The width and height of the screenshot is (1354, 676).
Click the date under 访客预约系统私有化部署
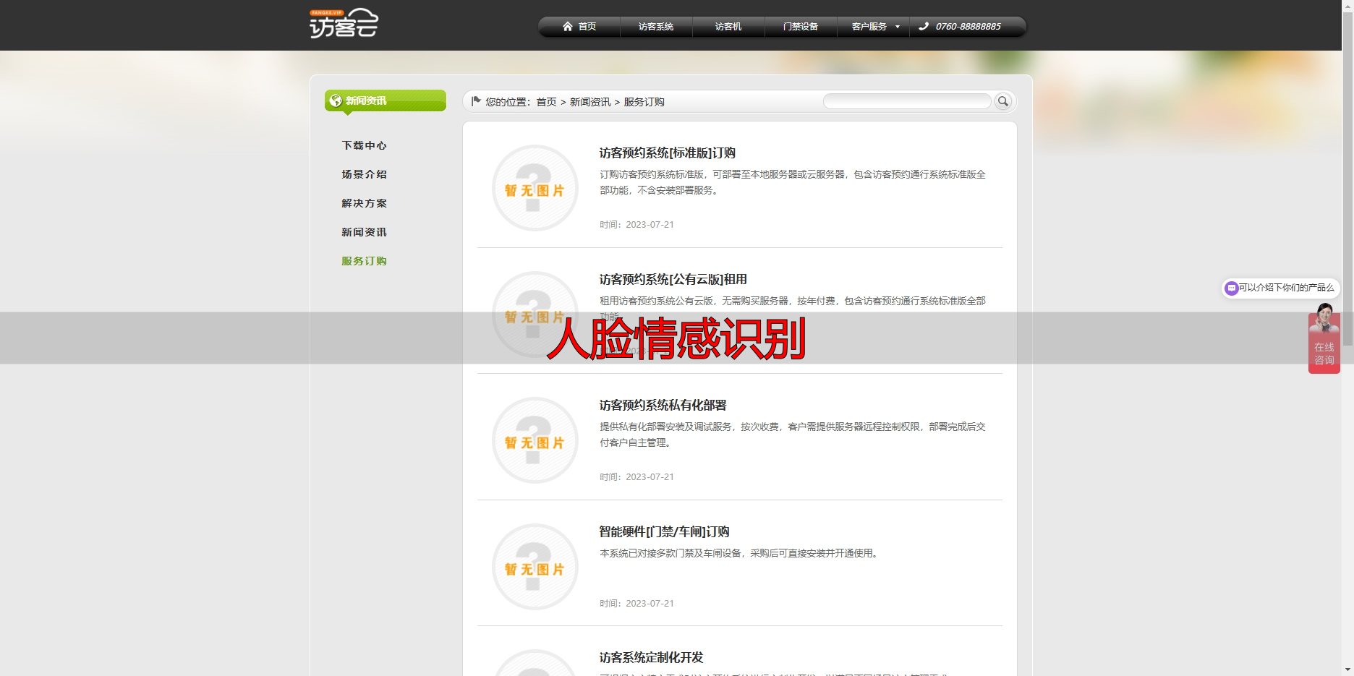(x=636, y=477)
